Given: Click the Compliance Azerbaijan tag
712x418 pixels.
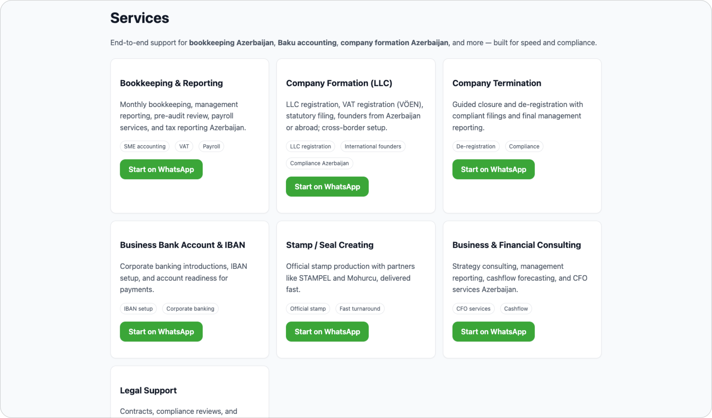Looking at the screenshot, I should point(319,163).
